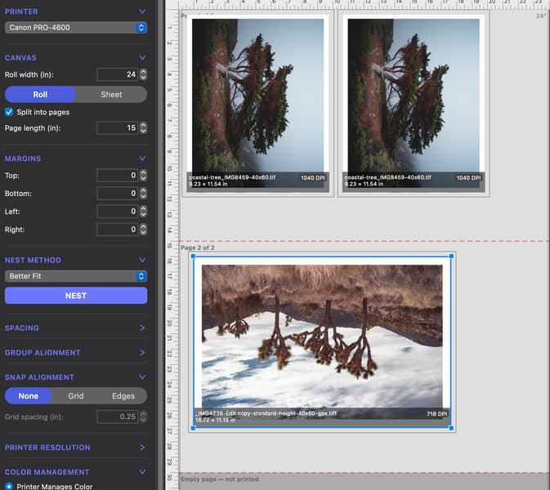
Task: Open the Canon PRO-4600 printer dropdown
Action: 76,28
